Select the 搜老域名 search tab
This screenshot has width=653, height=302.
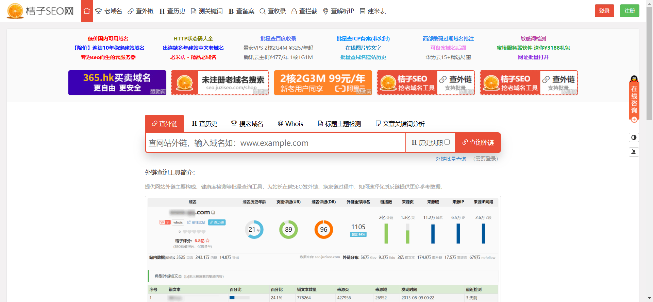247,124
